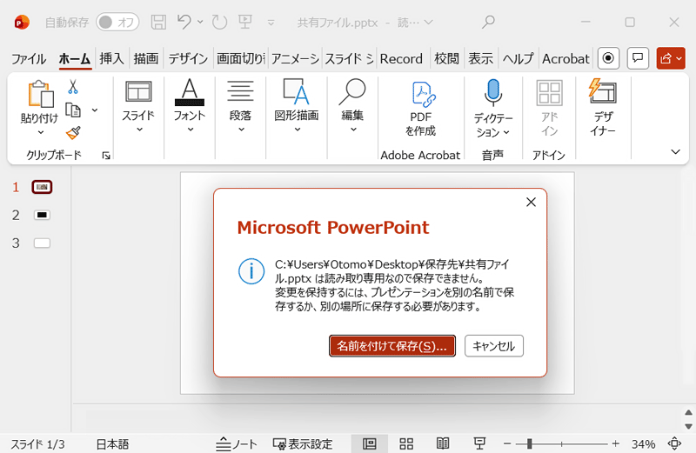Click the Paste clipboard icon
696x453 pixels.
tap(40, 94)
